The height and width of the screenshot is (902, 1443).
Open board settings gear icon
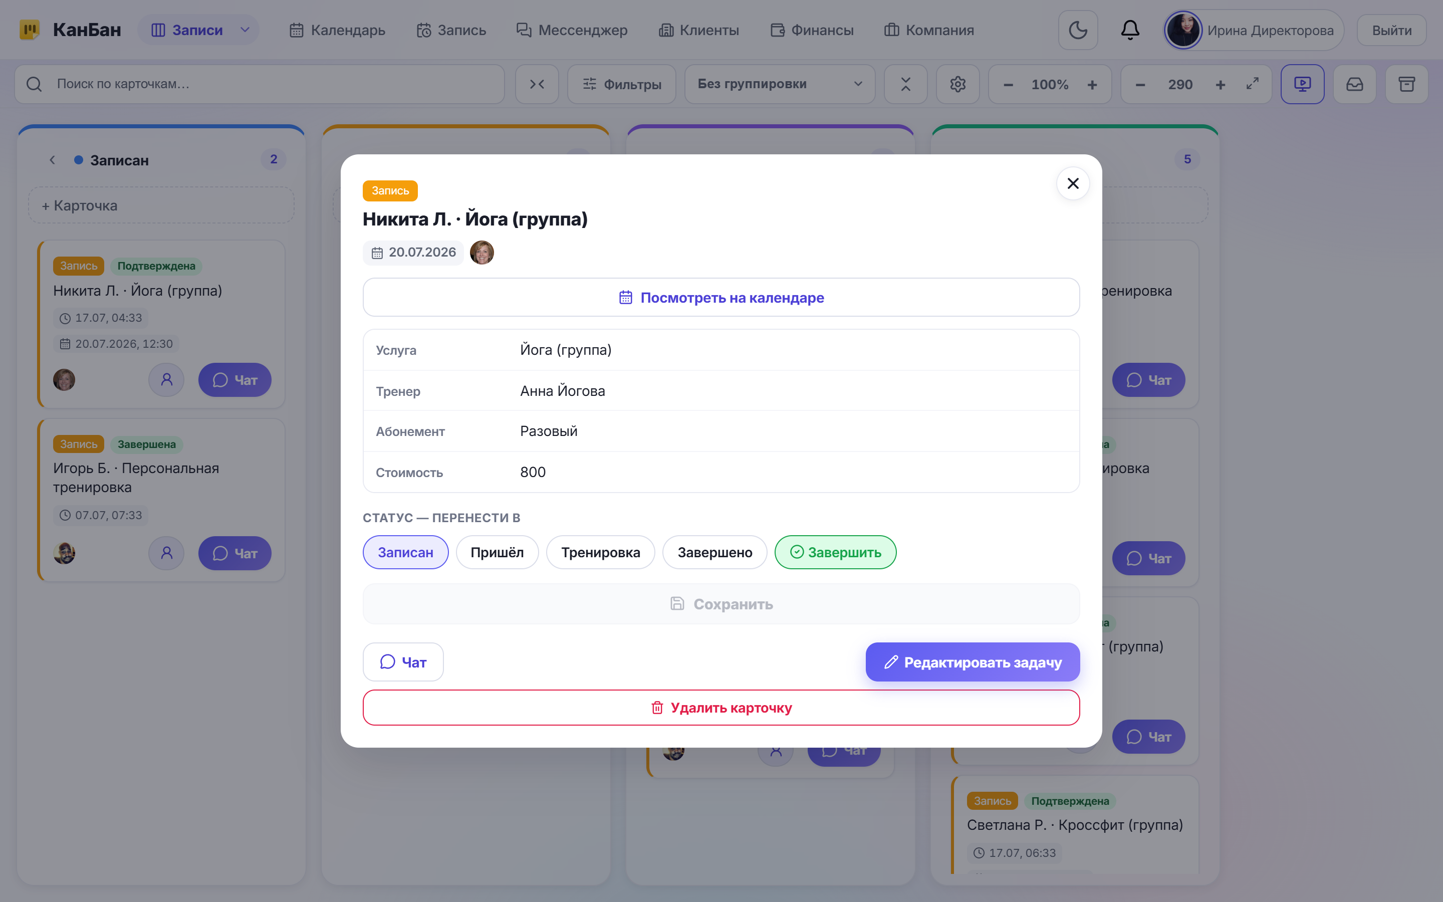tap(957, 84)
